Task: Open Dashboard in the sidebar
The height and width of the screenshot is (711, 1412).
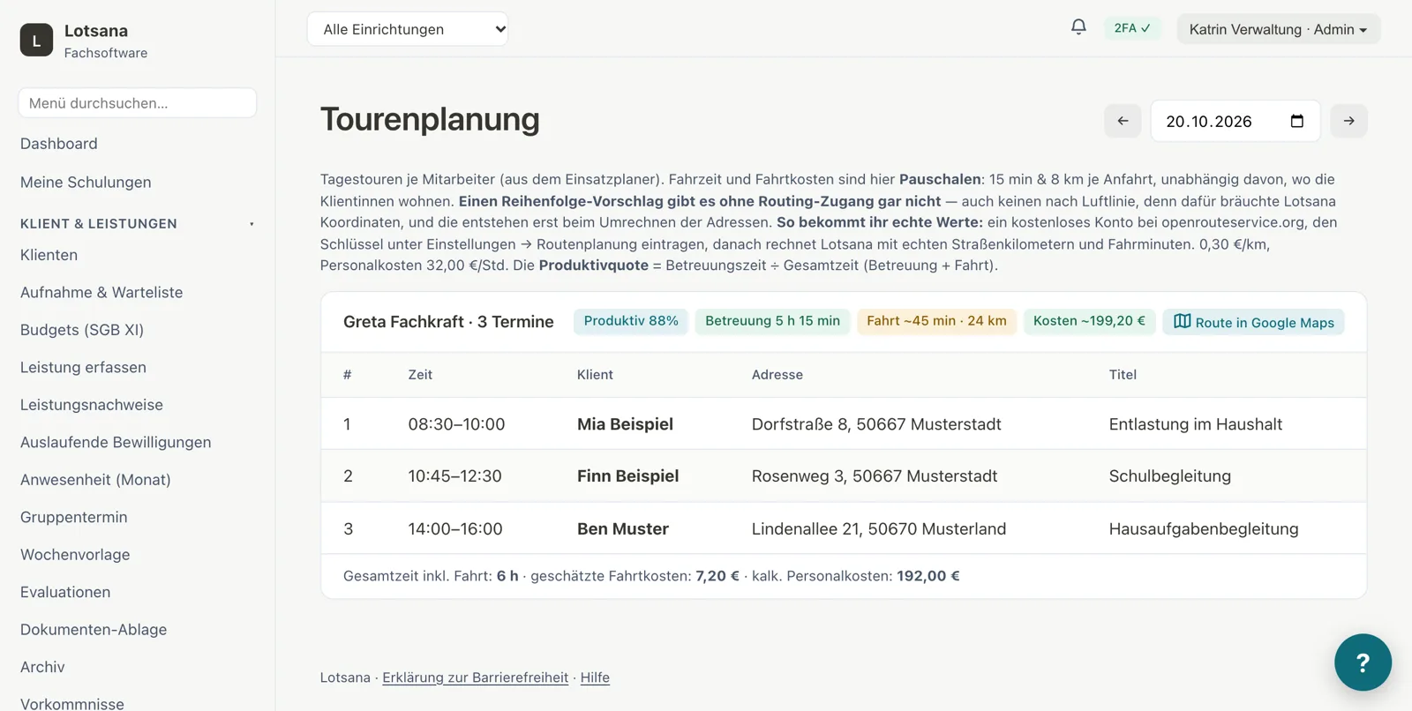Action: point(59,144)
